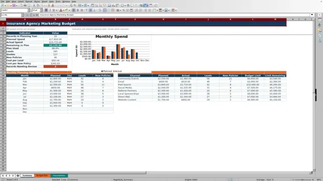Expand the formula bar input line

[312, 15]
